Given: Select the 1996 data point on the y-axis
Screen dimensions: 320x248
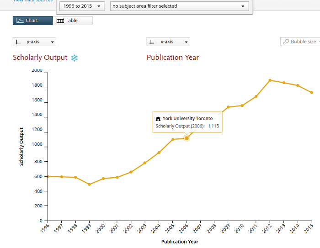Looking at the screenshot, I should coord(48,177).
